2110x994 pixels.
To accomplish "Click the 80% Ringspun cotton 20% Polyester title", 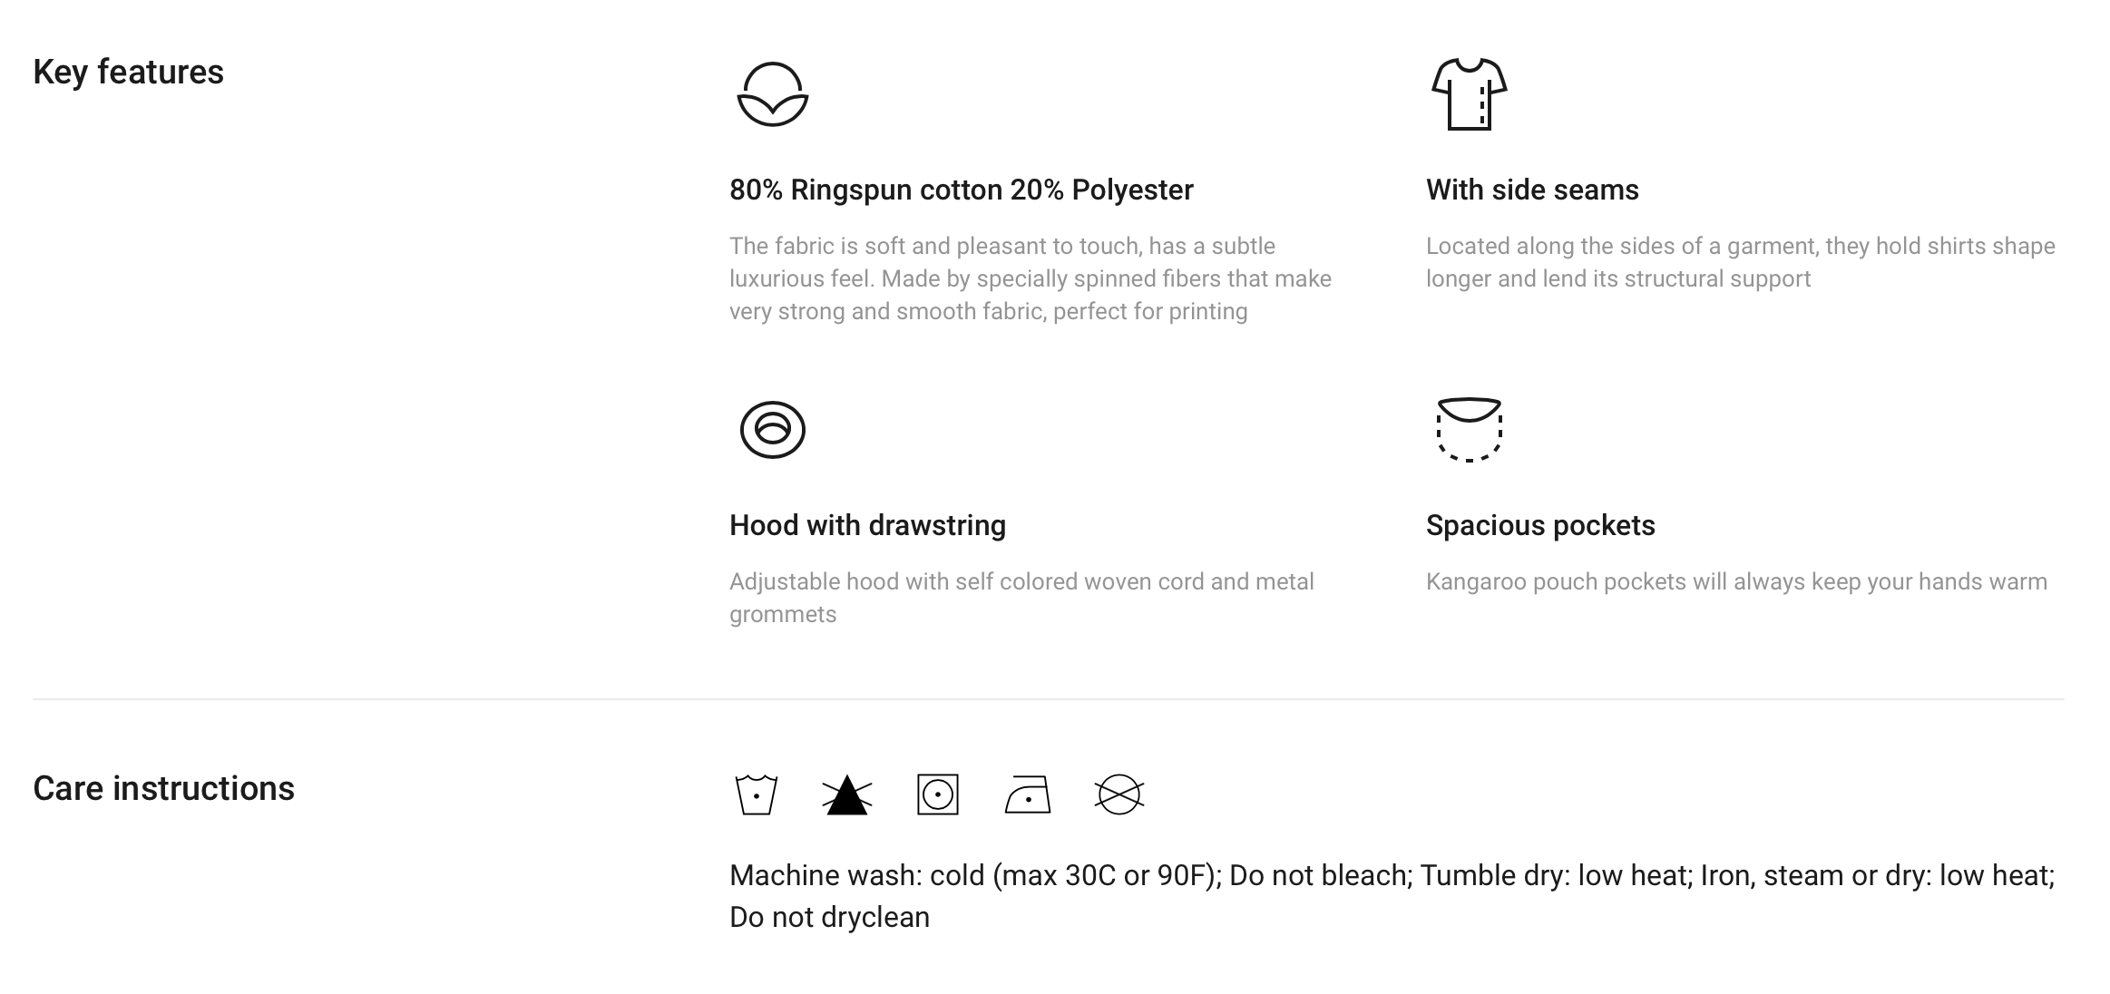I will pyautogui.click(x=961, y=190).
